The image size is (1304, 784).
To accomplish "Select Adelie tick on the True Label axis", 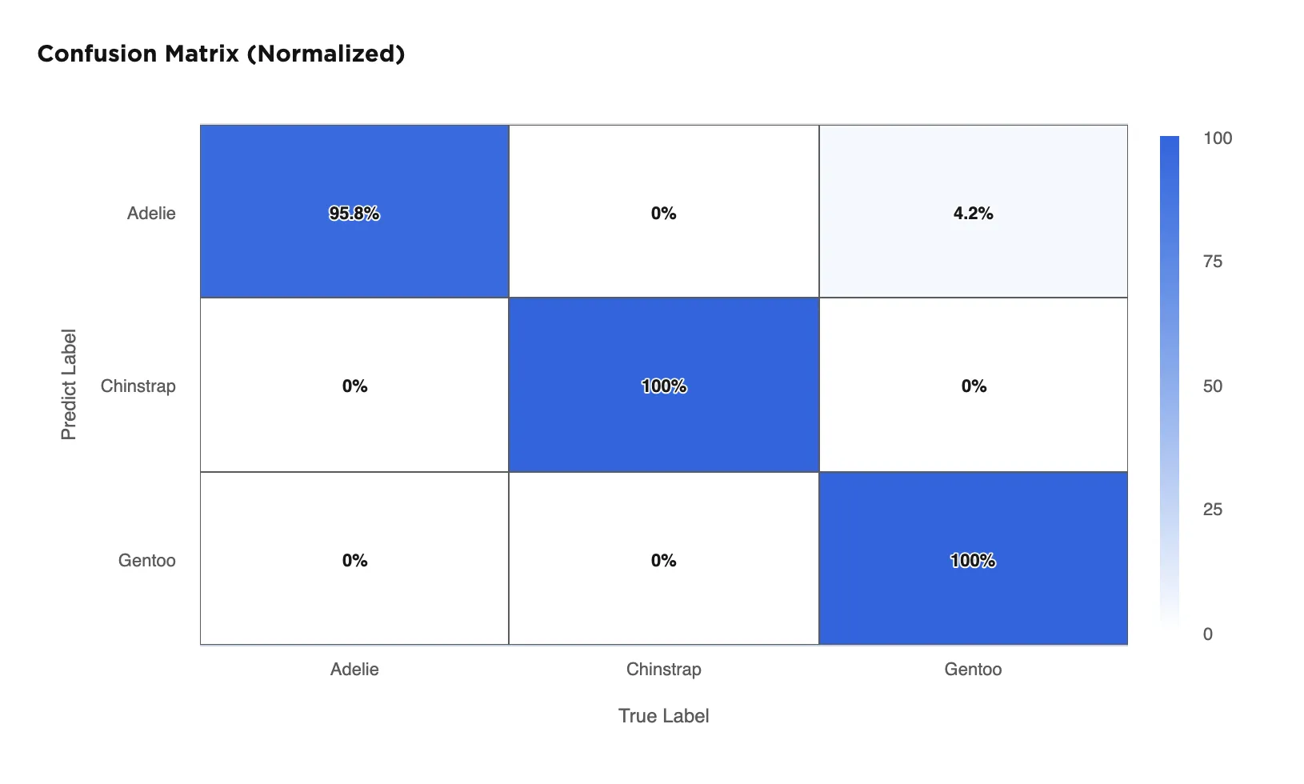I will pos(354,670).
